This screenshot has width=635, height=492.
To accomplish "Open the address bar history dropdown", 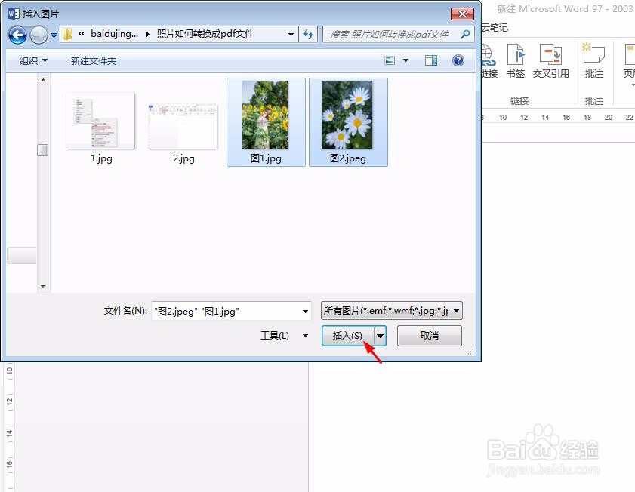I will [291, 34].
